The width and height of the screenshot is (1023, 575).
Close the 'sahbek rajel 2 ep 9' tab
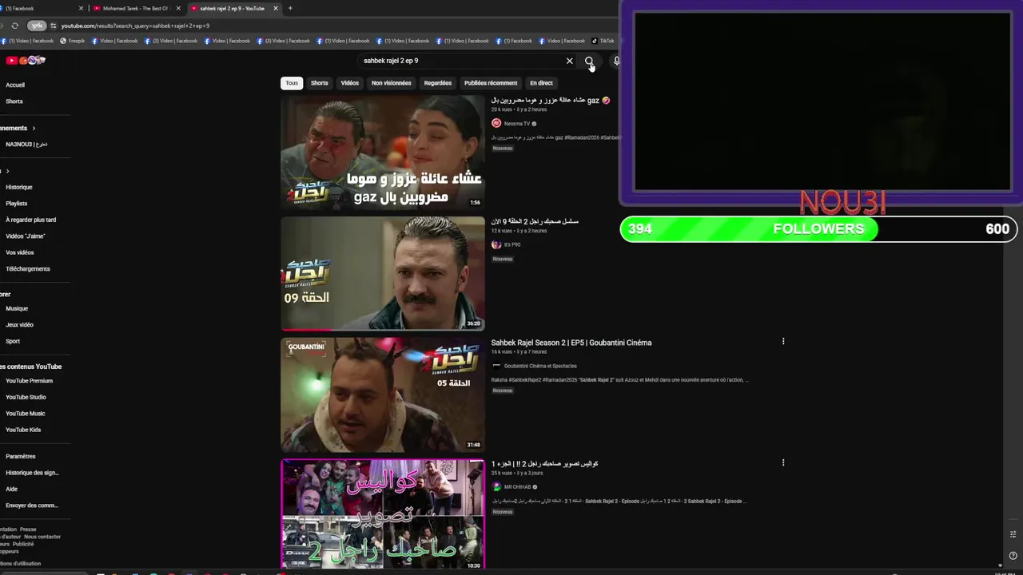pos(276,8)
